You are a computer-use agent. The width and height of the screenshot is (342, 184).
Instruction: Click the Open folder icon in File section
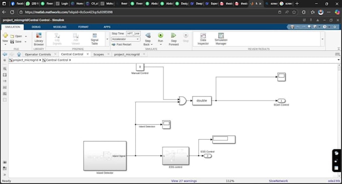click(12, 36)
